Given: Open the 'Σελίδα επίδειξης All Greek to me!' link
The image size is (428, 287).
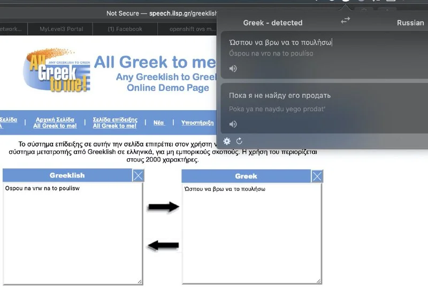Looking at the screenshot, I should [115, 122].
